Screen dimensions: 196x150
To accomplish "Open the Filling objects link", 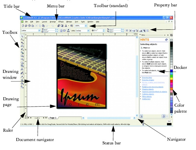I will pos(147,97).
